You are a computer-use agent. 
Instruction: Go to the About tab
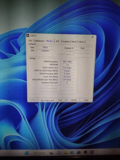click(x=82, y=42)
